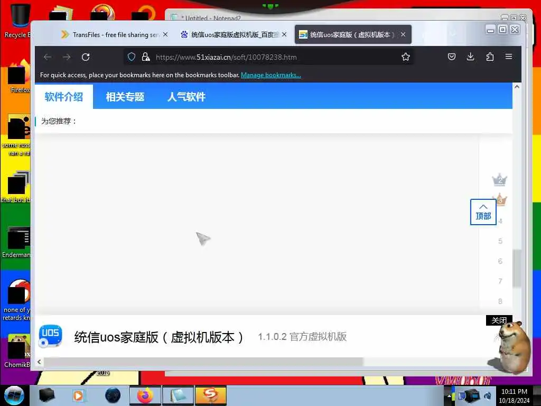This screenshot has width=541, height=406.
Task: Open the extensions puzzle icon
Action: click(x=490, y=57)
